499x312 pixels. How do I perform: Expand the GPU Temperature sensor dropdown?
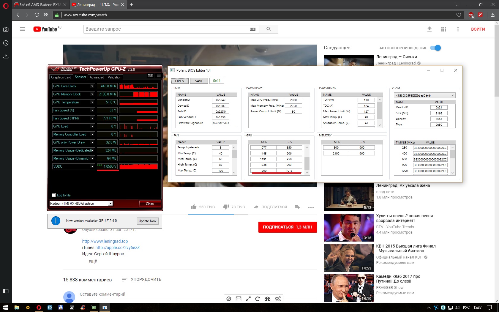tap(92, 102)
